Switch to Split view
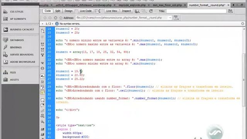Image resolution: width=247 pixels, height=139 pixels. coord(58,11)
